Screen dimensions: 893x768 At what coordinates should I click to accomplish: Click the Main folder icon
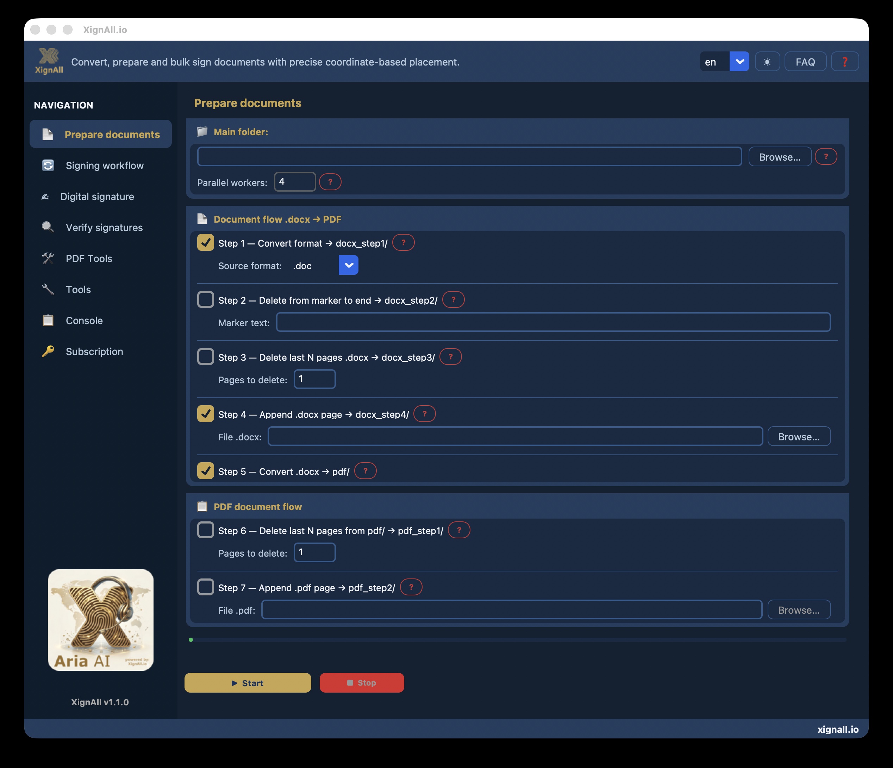[x=202, y=131]
